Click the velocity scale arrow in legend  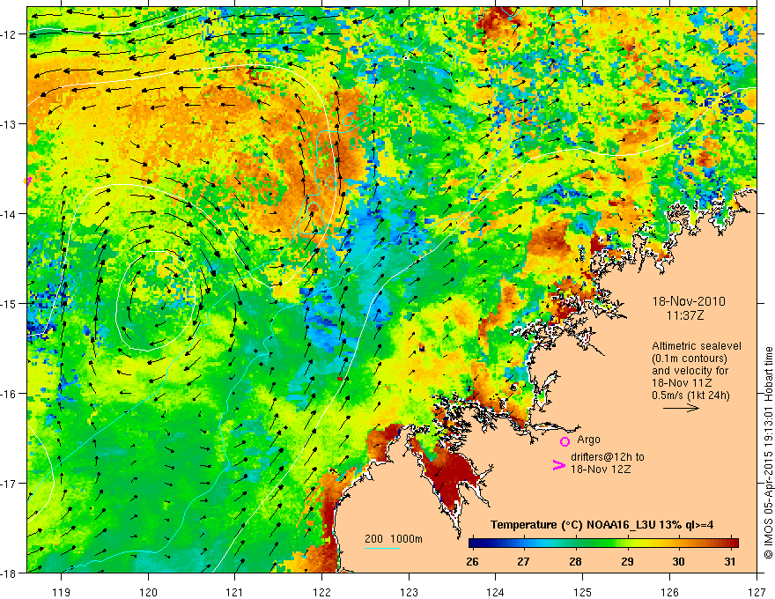(x=681, y=408)
